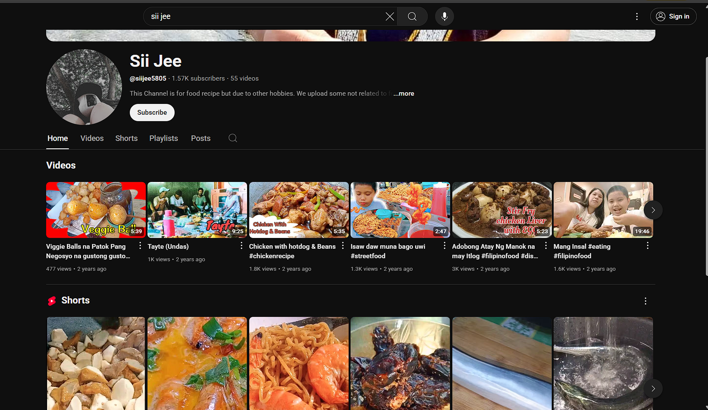Image resolution: width=708 pixels, height=410 pixels.
Task: Start voice search with microphone
Action: [444, 16]
